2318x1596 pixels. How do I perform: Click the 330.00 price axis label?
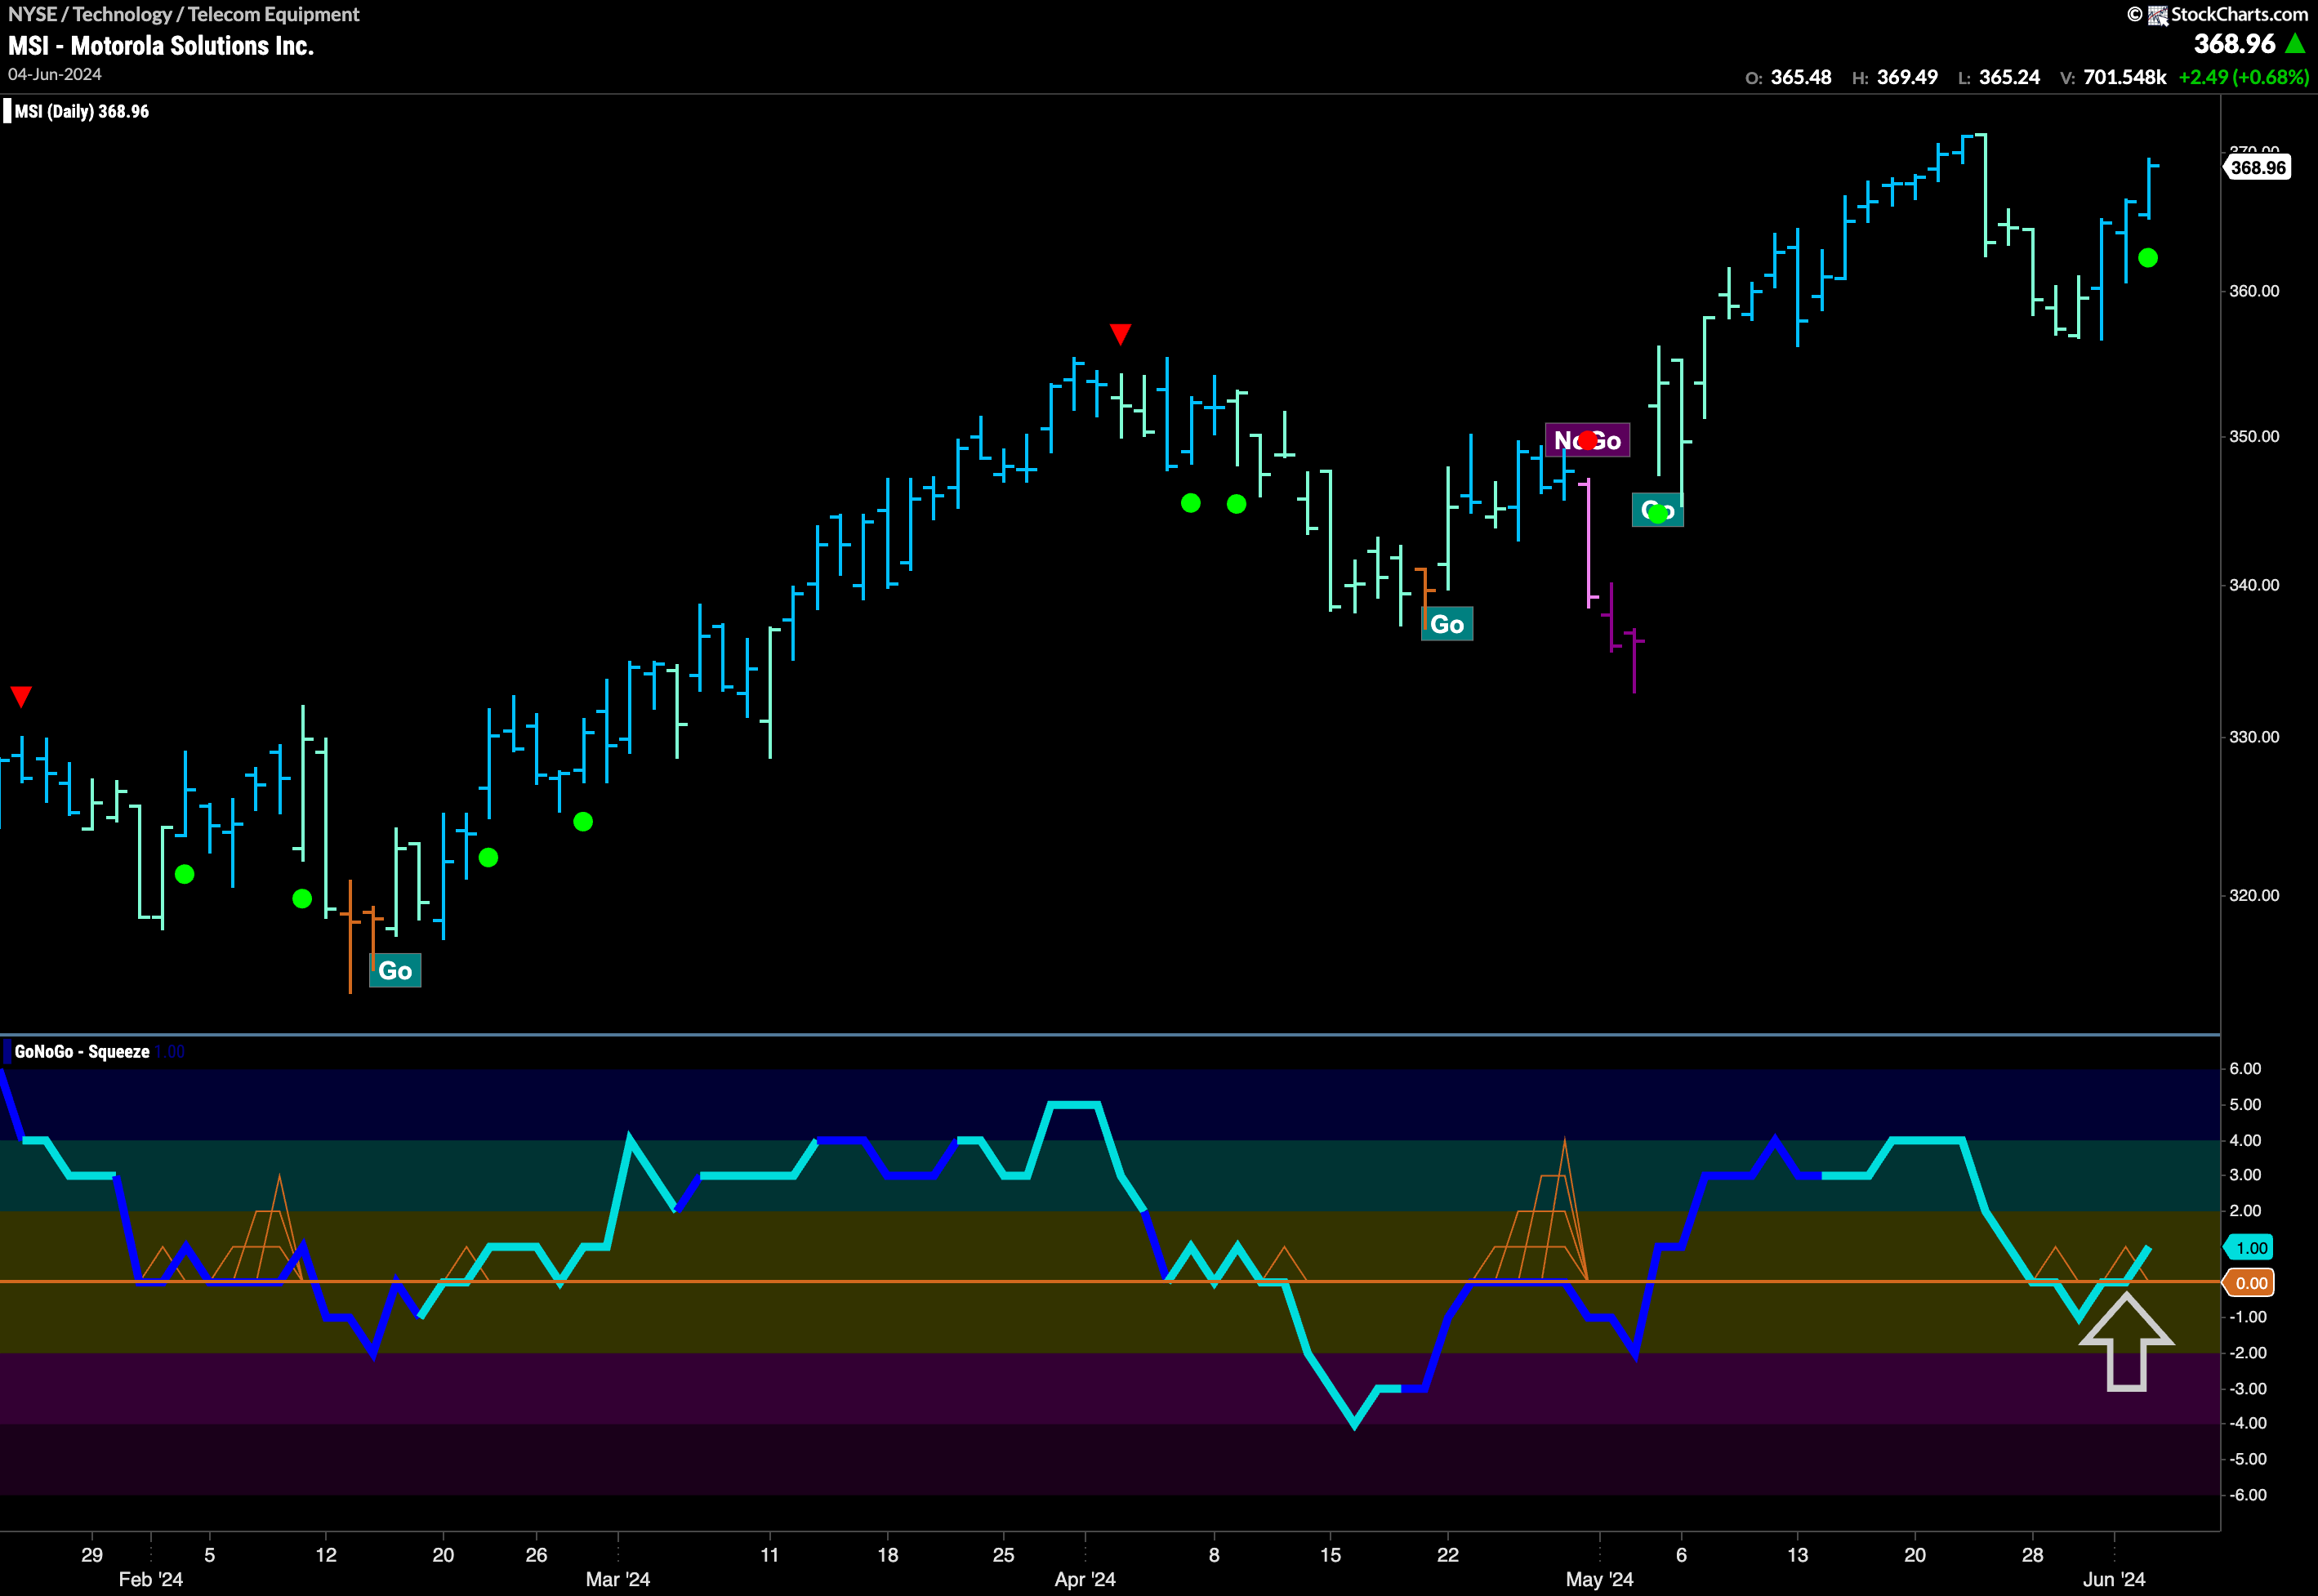pos(2254,737)
